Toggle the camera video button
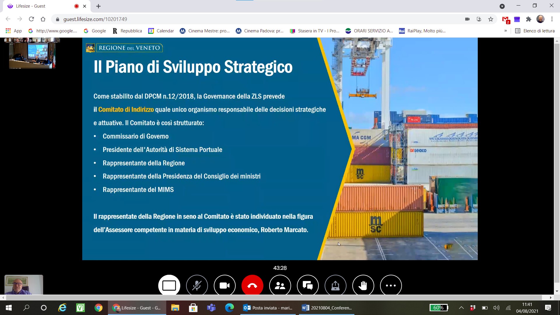Viewport: 560px width, 315px height. pyautogui.click(x=225, y=286)
